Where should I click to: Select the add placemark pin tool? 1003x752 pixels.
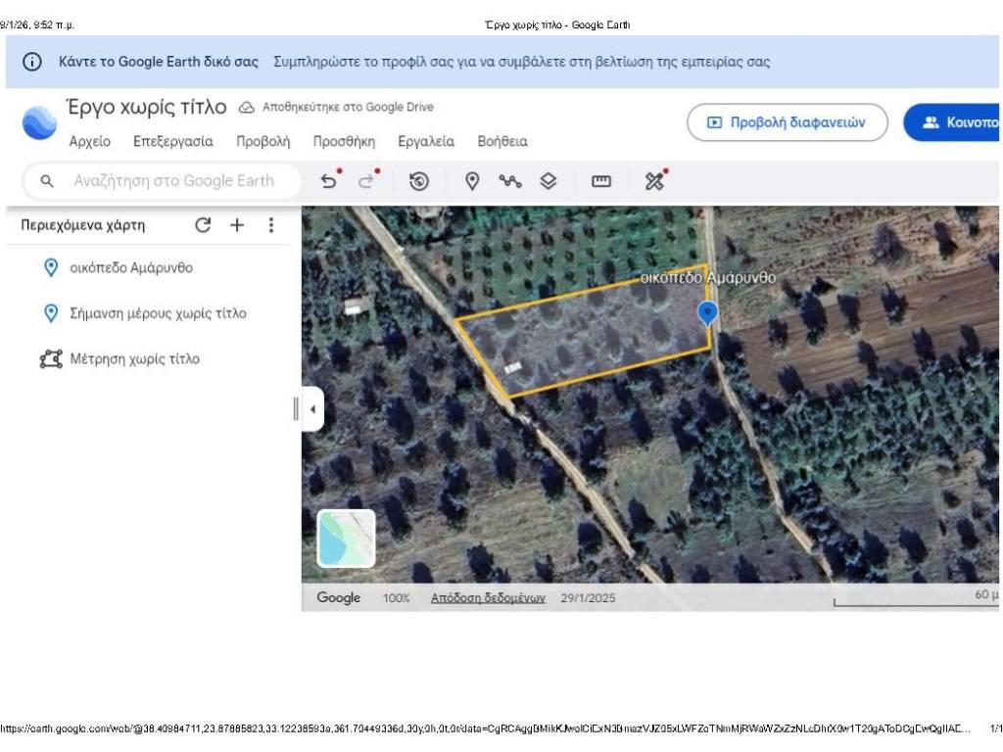472,181
